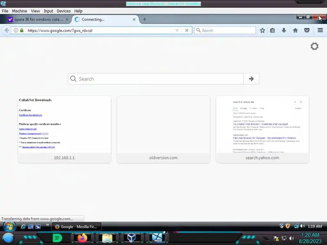Screen dimensions: 327x245
Task: Open a new tab with plus button
Action: (x=145, y=19)
